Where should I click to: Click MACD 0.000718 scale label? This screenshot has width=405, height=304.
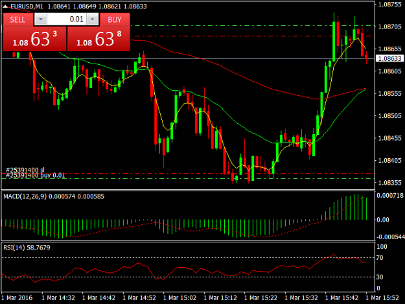tap(390, 196)
